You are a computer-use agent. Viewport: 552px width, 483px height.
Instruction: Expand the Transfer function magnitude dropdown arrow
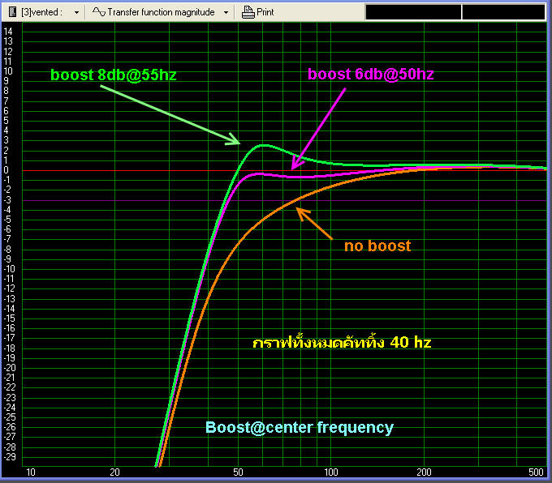pyautogui.click(x=226, y=13)
